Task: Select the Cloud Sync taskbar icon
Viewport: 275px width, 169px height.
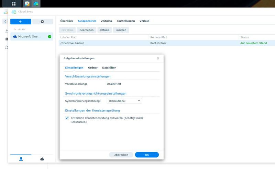Action: [36, 3]
